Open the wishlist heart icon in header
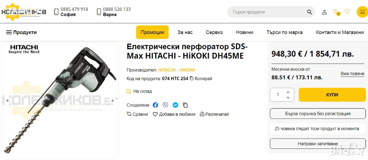 (x=347, y=12)
